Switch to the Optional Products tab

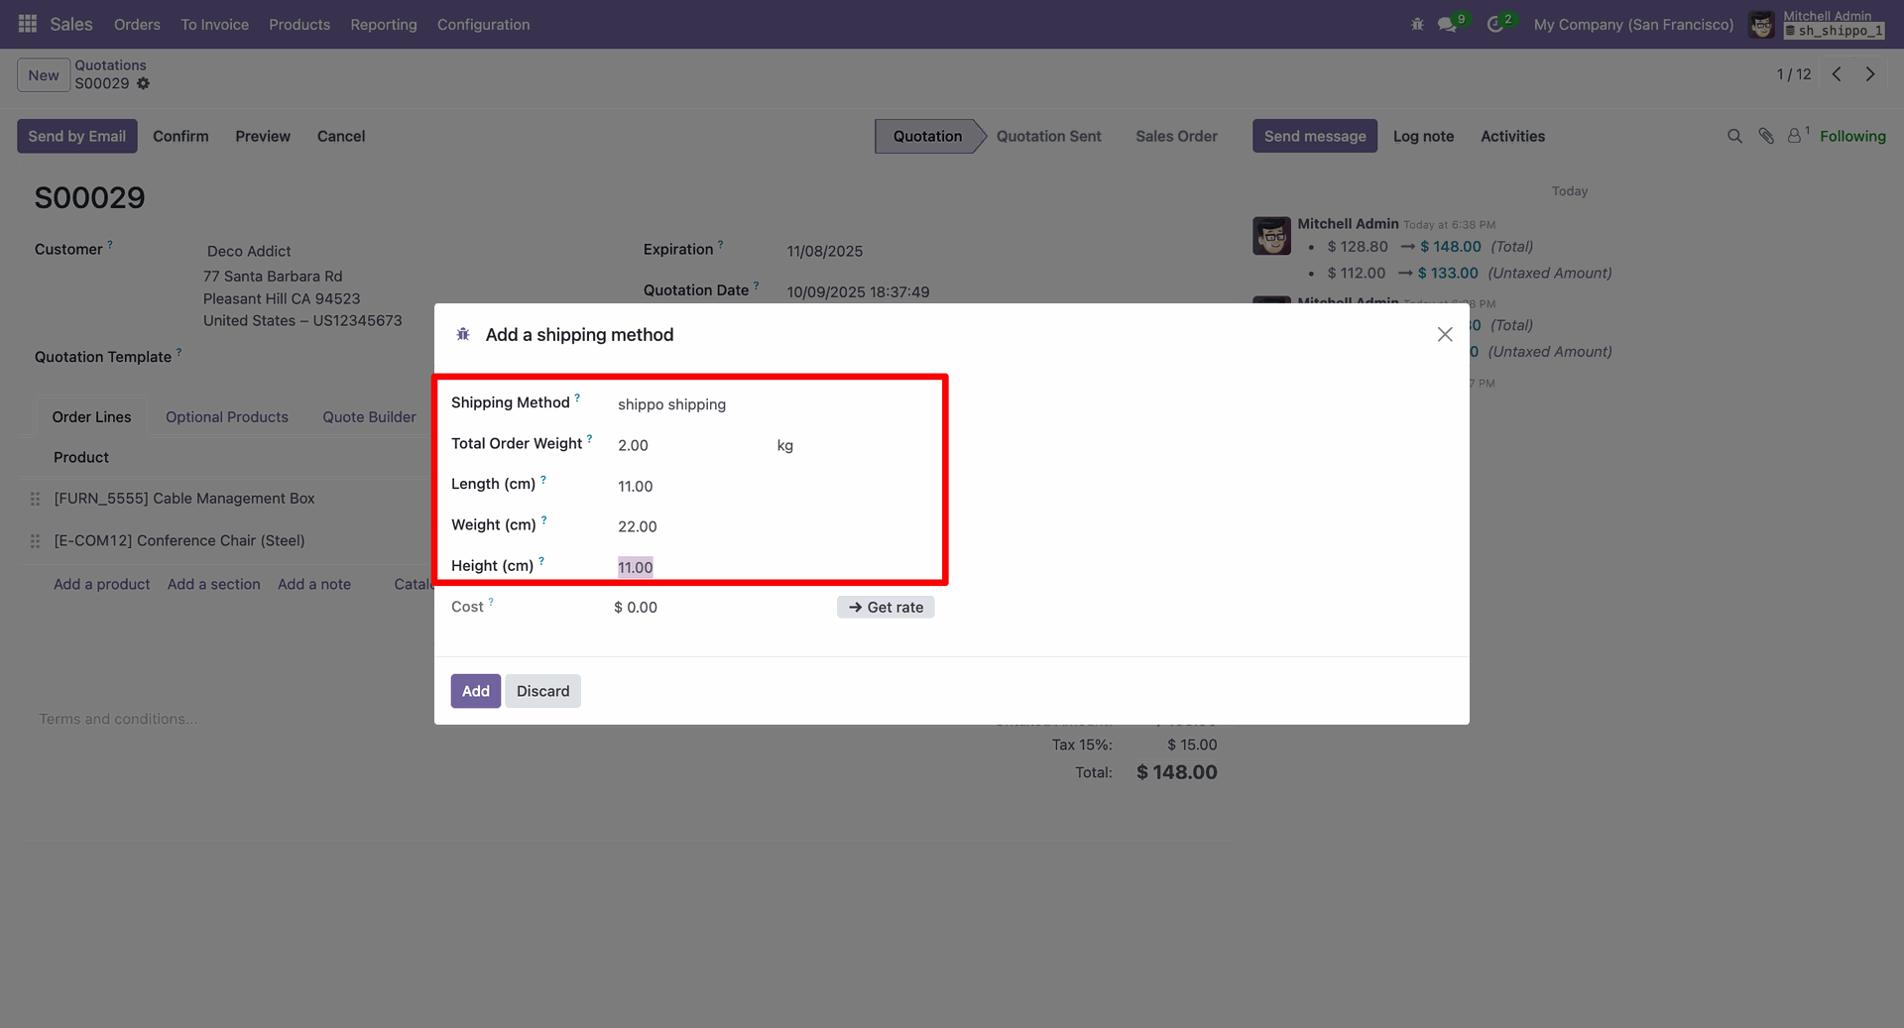tap(227, 417)
